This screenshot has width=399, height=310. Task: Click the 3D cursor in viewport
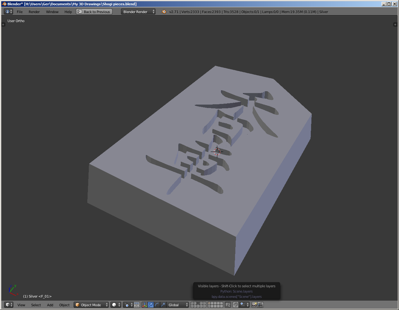[x=217, y=152]
